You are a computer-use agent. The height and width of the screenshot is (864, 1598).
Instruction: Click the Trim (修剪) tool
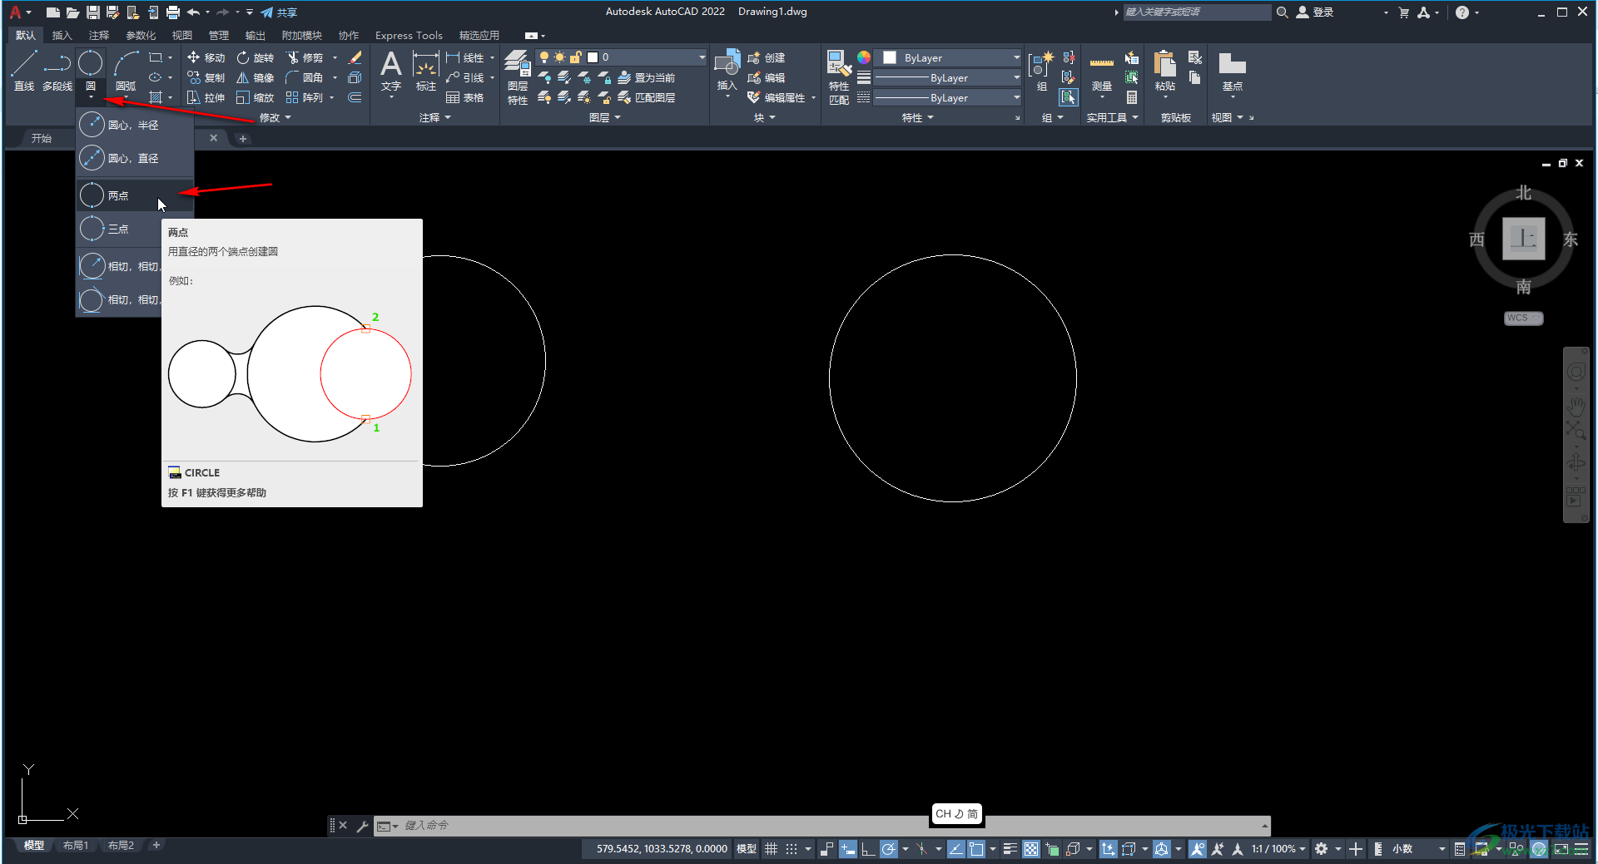304,57
